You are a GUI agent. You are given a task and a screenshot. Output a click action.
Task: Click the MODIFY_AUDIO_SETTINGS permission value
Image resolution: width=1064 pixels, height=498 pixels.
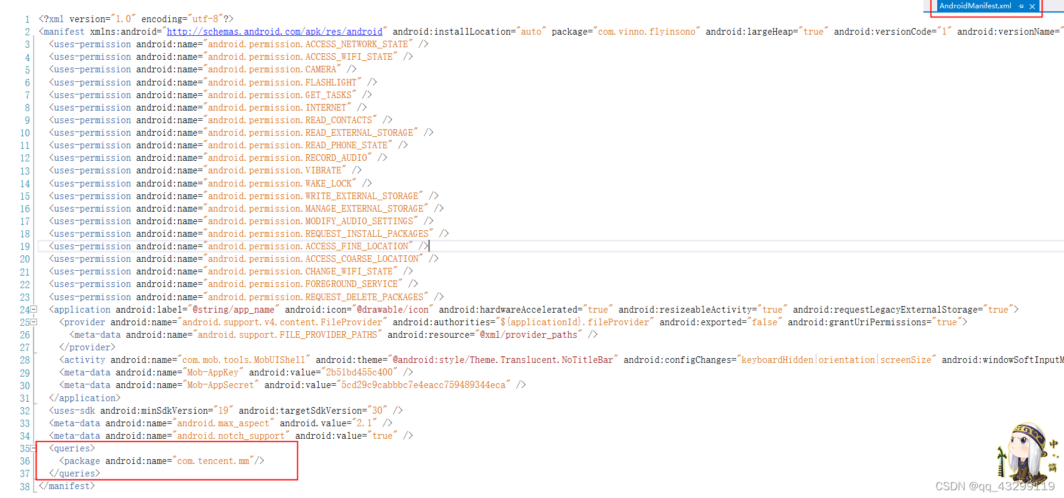pos(310,221)
